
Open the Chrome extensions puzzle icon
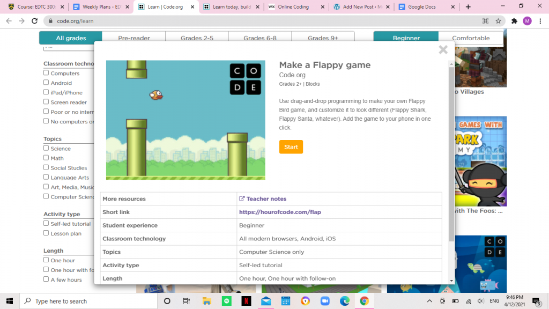tap(514, 21)
